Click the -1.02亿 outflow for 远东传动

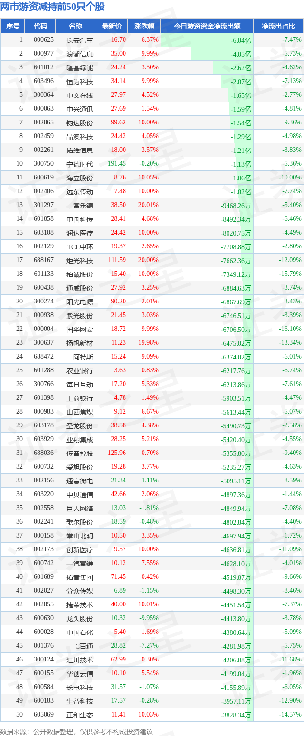tap(241, 192)
